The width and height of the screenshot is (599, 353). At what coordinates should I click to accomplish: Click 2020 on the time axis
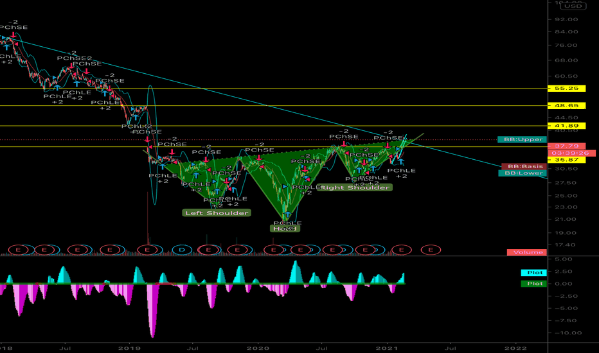[258, 348]
